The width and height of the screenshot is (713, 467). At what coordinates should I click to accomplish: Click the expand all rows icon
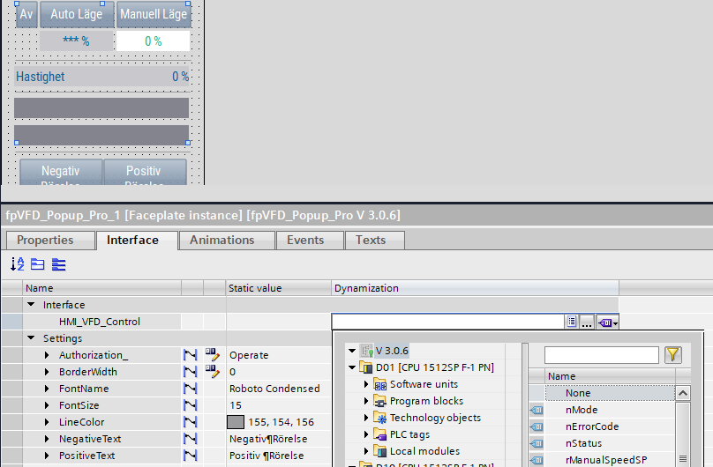point(58,264)
